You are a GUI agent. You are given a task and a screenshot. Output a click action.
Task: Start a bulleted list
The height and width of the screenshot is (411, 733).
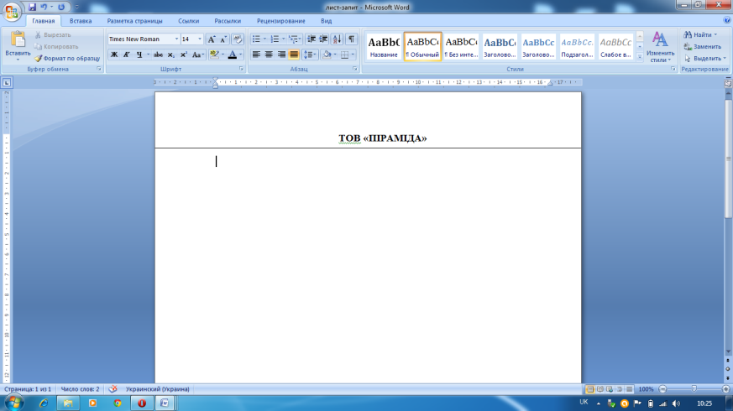[x=256, y=39]
